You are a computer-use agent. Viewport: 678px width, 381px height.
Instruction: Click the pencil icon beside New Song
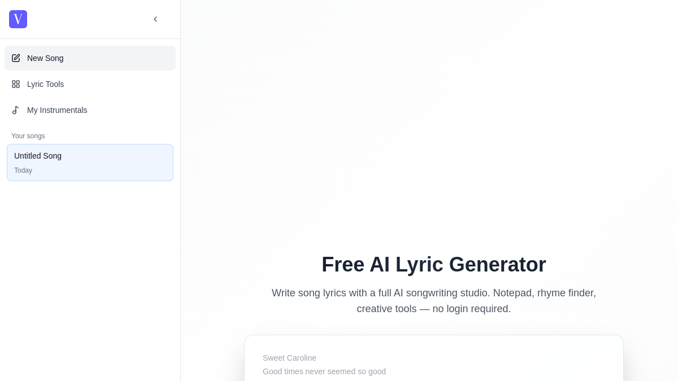16,58
